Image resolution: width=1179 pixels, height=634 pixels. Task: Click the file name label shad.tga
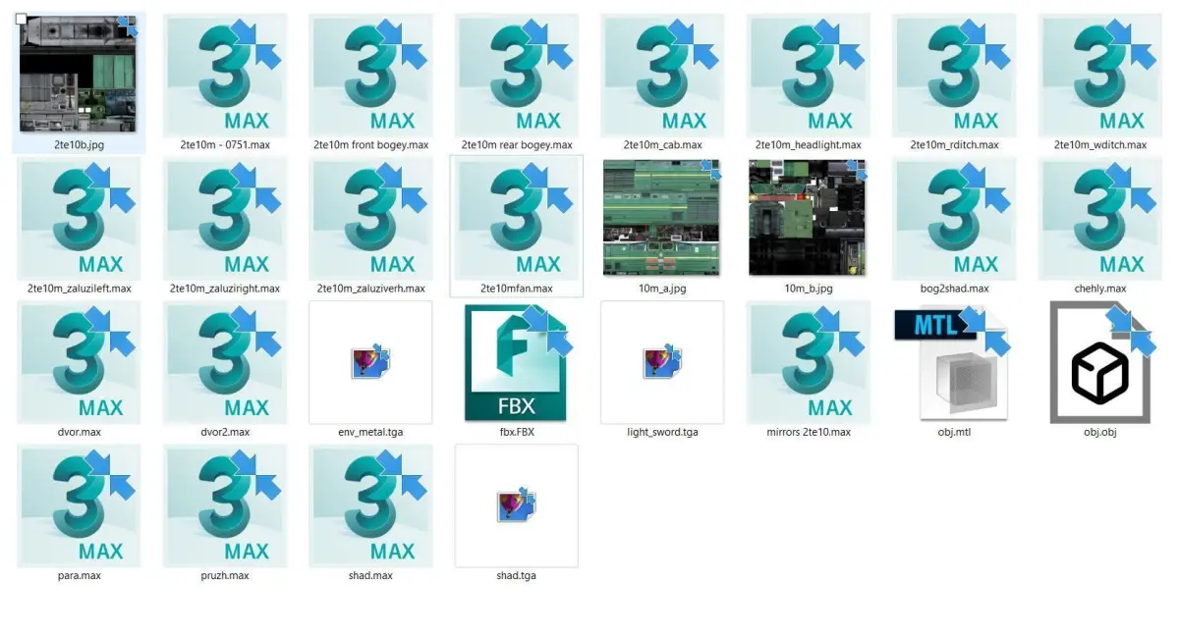point(517,575)
